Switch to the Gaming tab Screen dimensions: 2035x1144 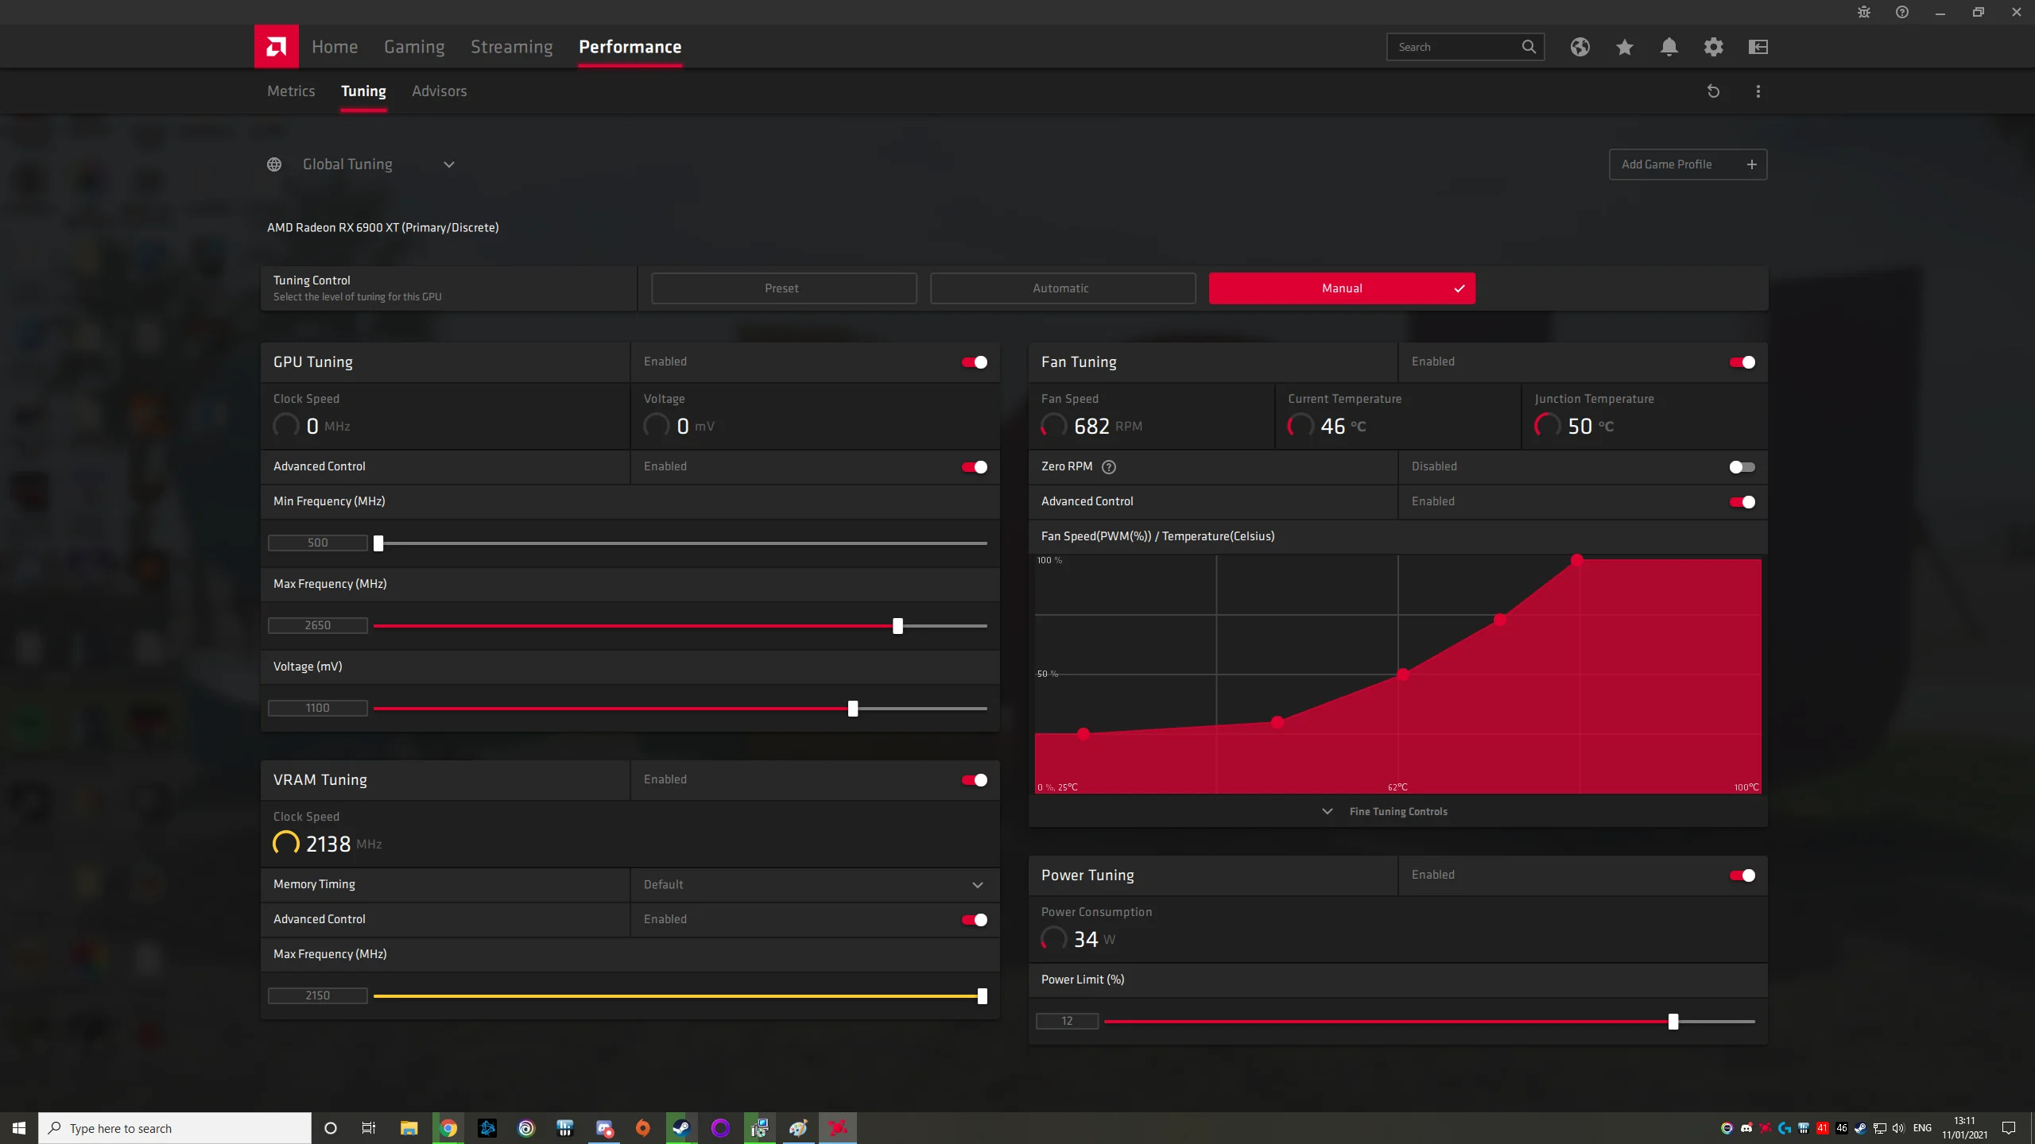pos(414,47)
